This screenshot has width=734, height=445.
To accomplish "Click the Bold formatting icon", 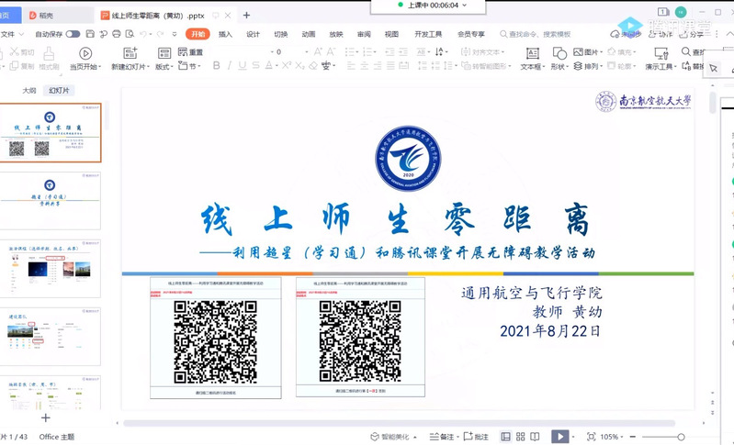I will click(x=217, y=66).
